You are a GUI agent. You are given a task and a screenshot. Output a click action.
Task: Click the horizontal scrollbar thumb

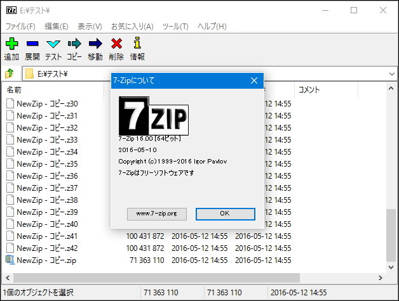(156, 278)
